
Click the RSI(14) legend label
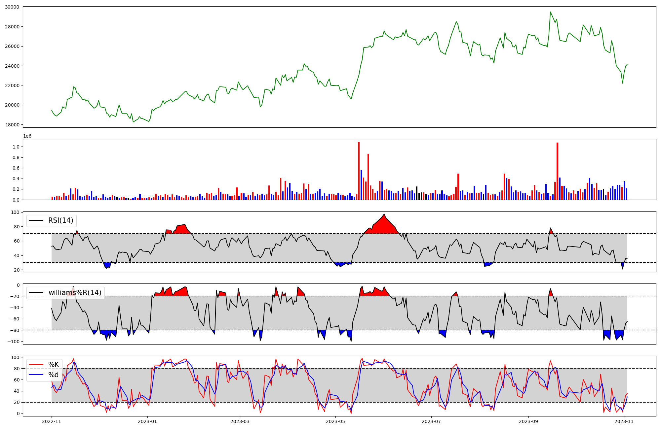pos(61,220)
